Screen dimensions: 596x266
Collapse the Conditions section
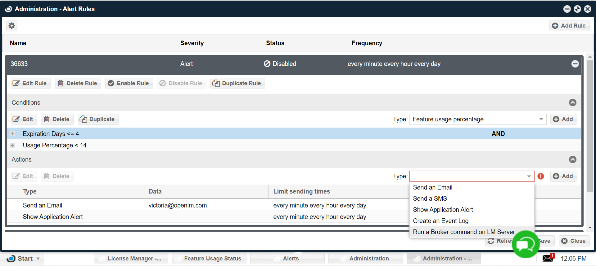572,102
